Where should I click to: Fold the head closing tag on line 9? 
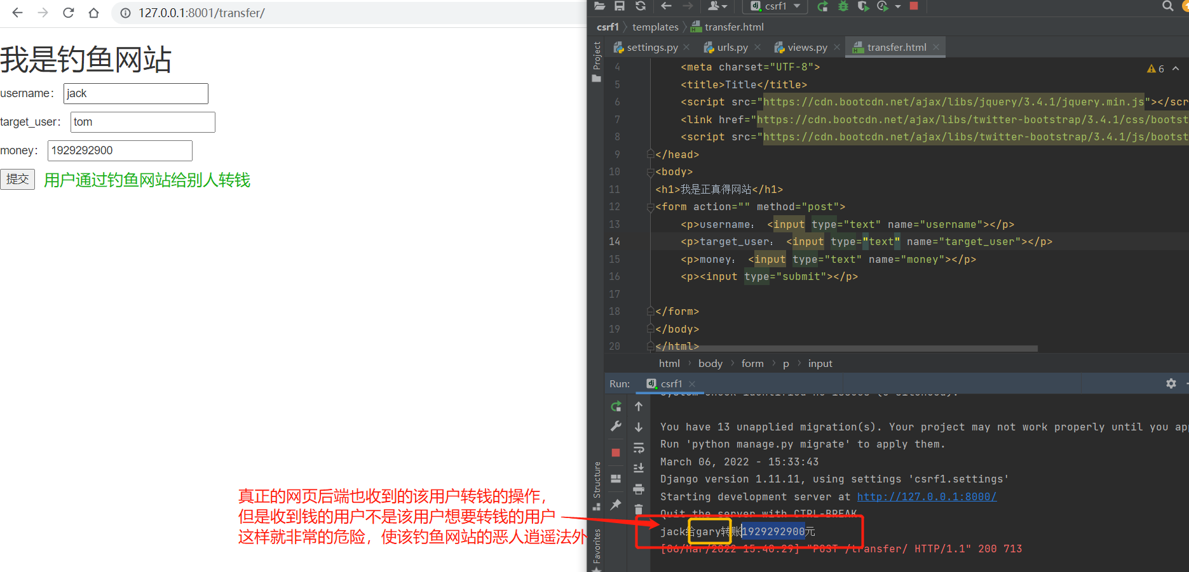point(650,154)
